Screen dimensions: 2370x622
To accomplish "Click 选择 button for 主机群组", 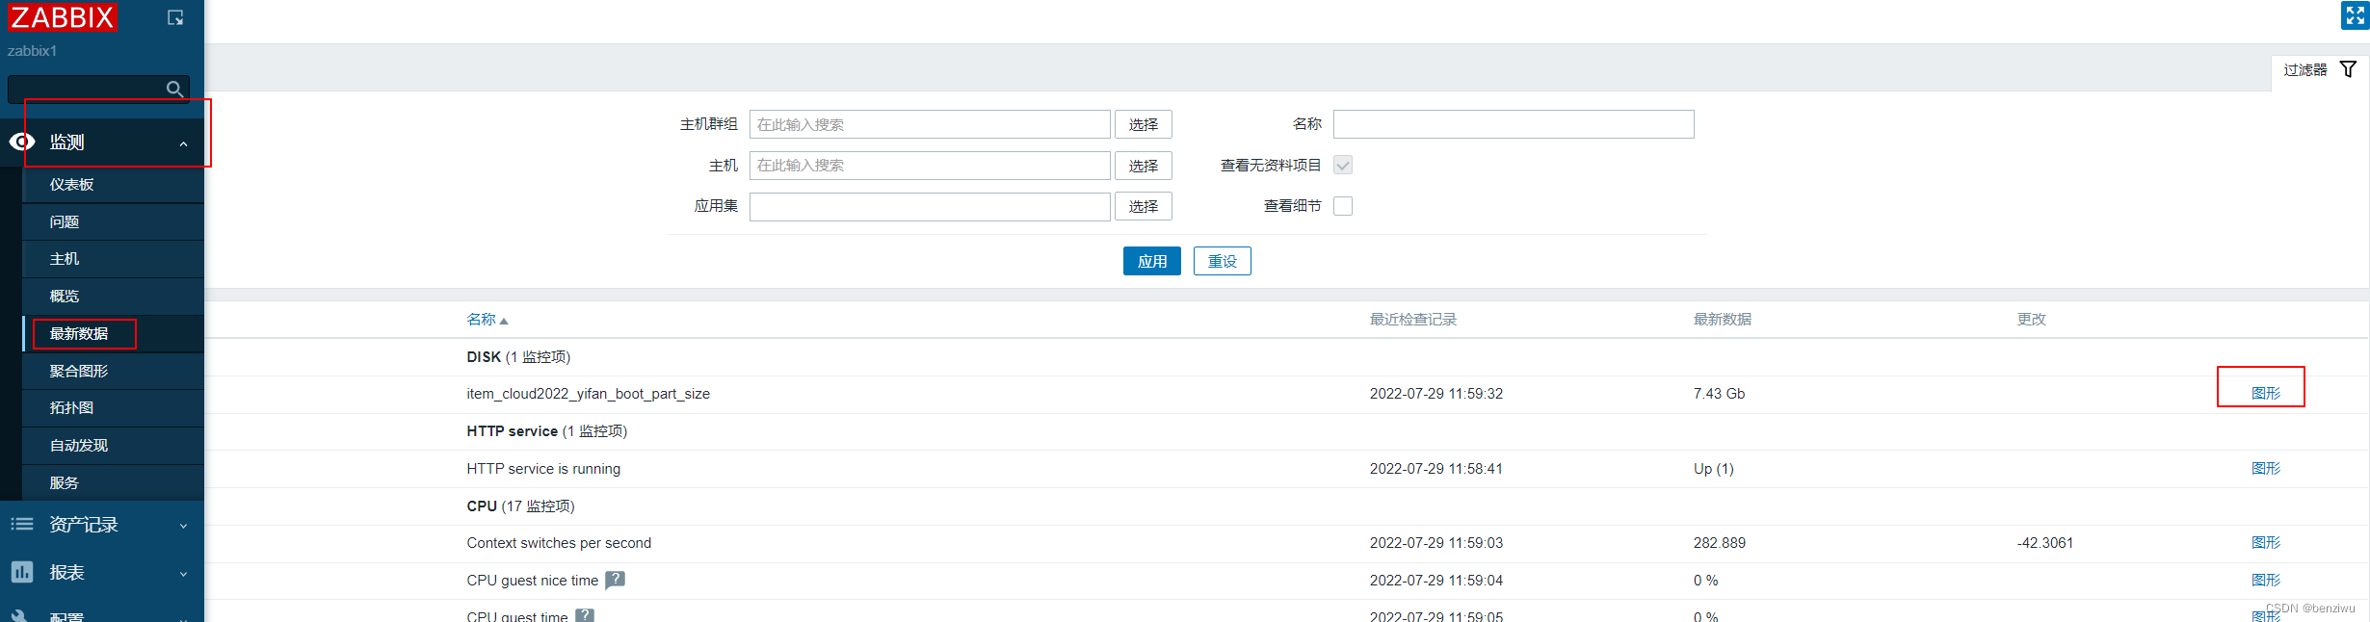I will click(x=1144, y=124).
